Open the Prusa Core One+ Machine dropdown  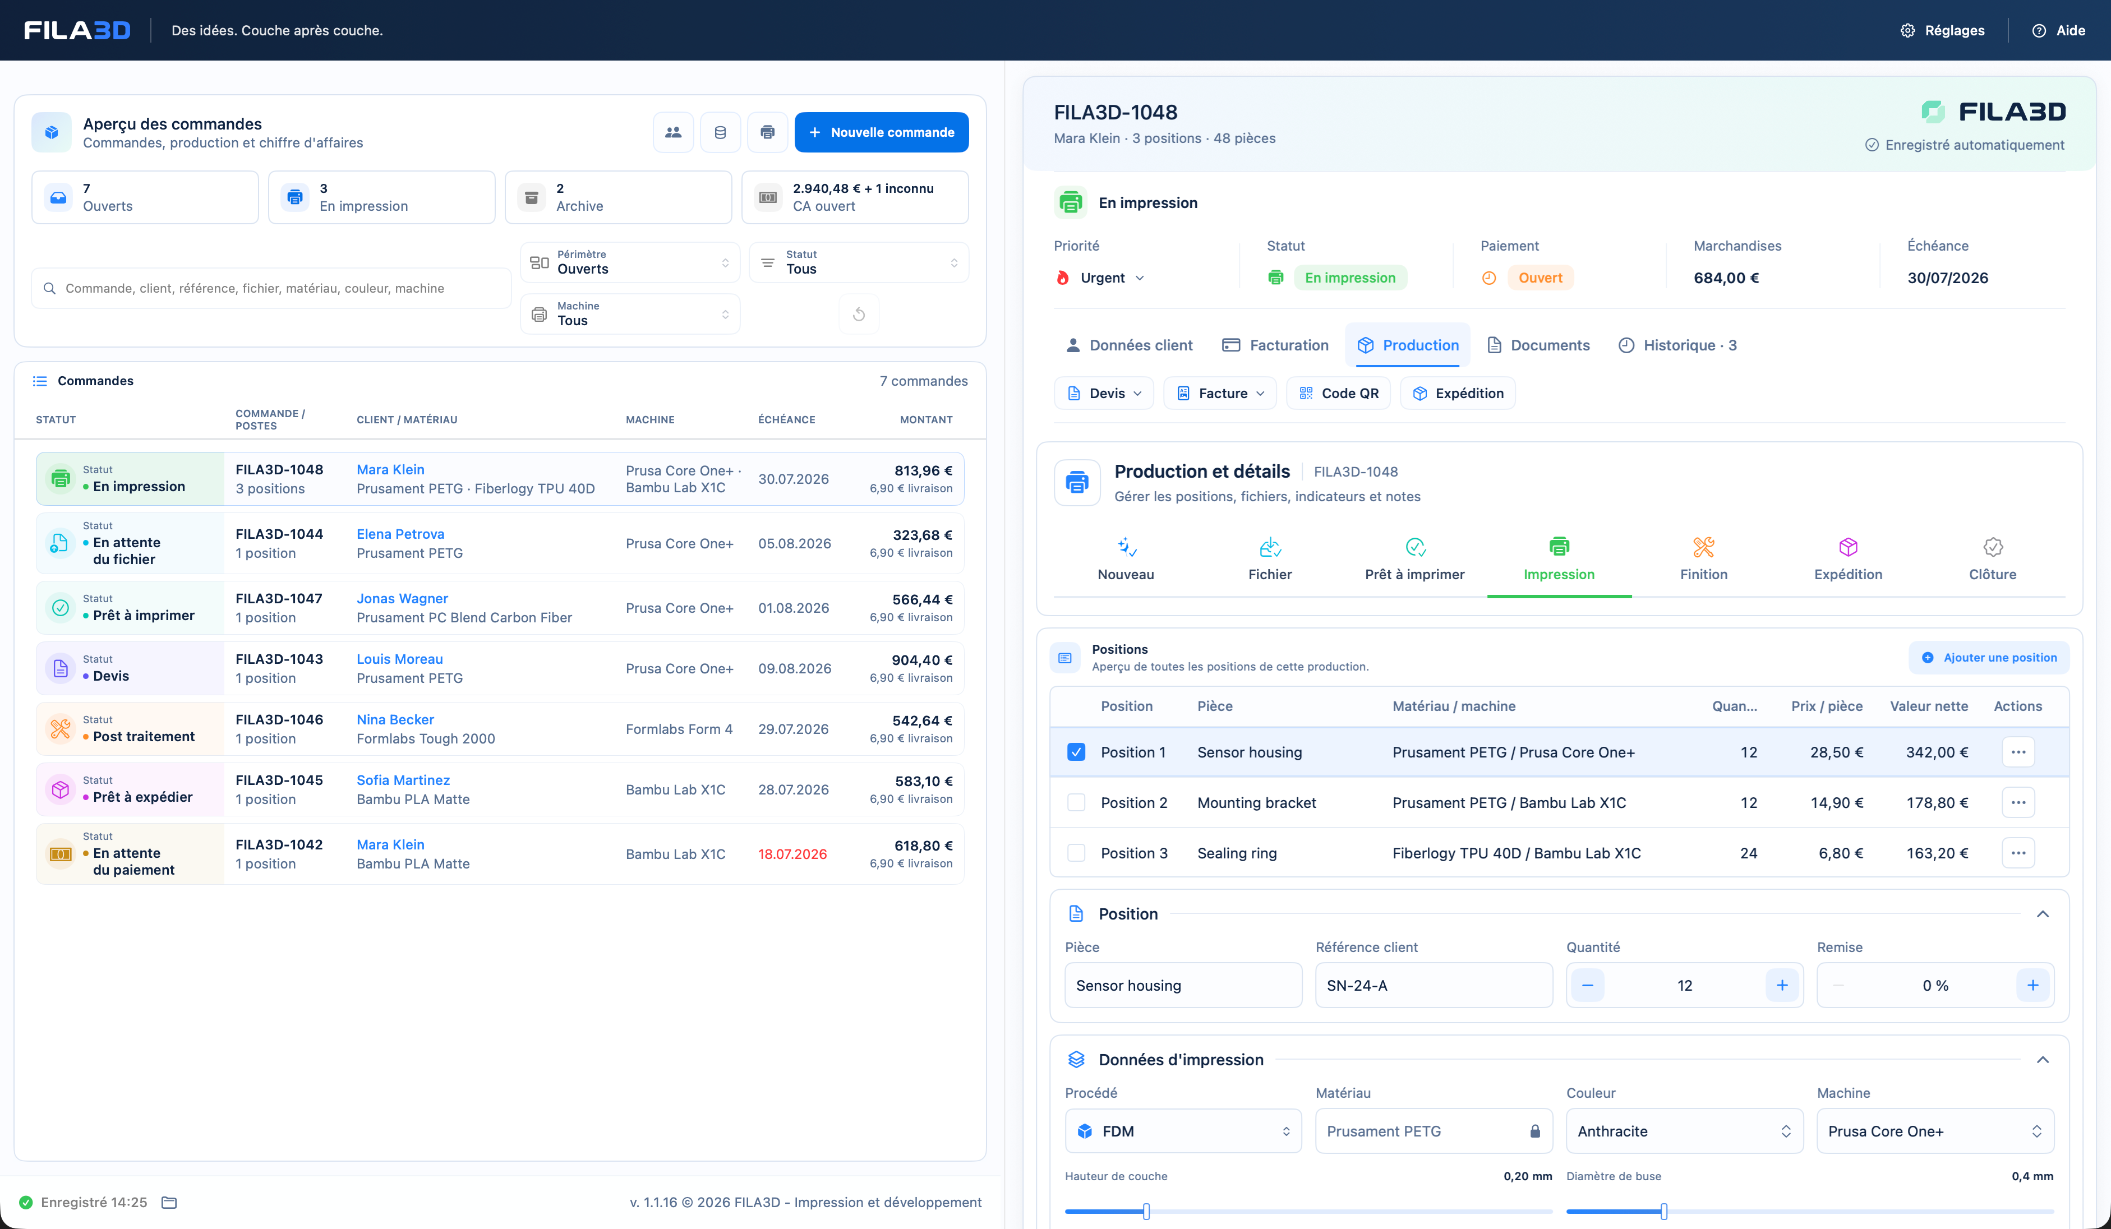pyautogui.click(x=1935, y=1131)
